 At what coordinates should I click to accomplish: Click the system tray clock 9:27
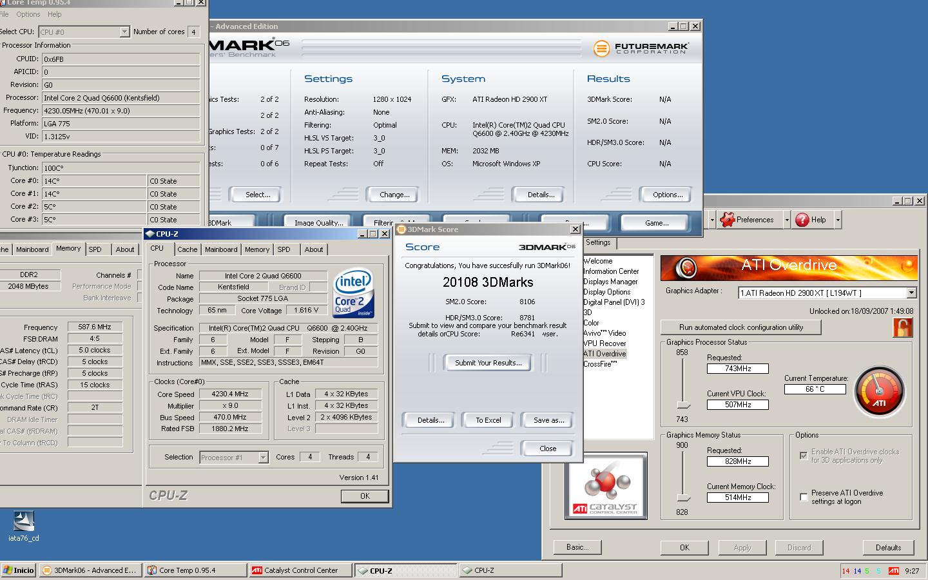(912, 571)
